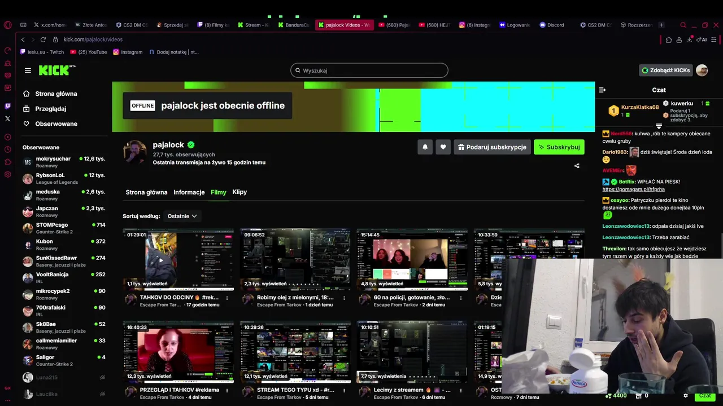Click the notification bell for pajalock
The height and width of the screenshot is (406, 723).
425,147
